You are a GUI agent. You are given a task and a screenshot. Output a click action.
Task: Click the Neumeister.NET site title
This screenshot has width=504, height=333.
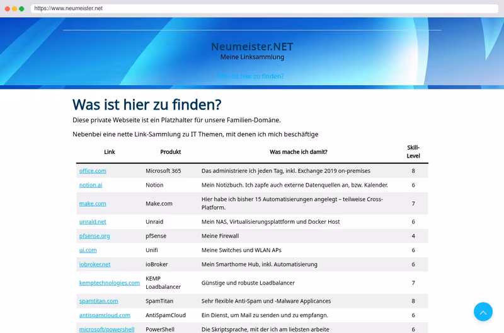(252, 47)
